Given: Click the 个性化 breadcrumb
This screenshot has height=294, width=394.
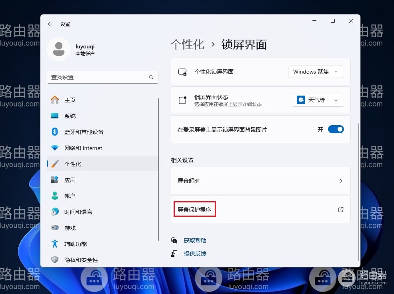Looking at the screenshot, I should pos(188,45).
